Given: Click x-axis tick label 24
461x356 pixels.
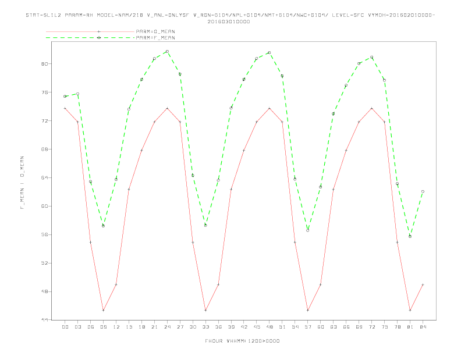Looking at the screenshot, I should pyautogui.click(x=167, y=327).
